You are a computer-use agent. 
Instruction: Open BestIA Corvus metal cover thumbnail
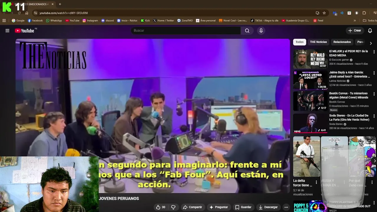click(x=310, y=101)
